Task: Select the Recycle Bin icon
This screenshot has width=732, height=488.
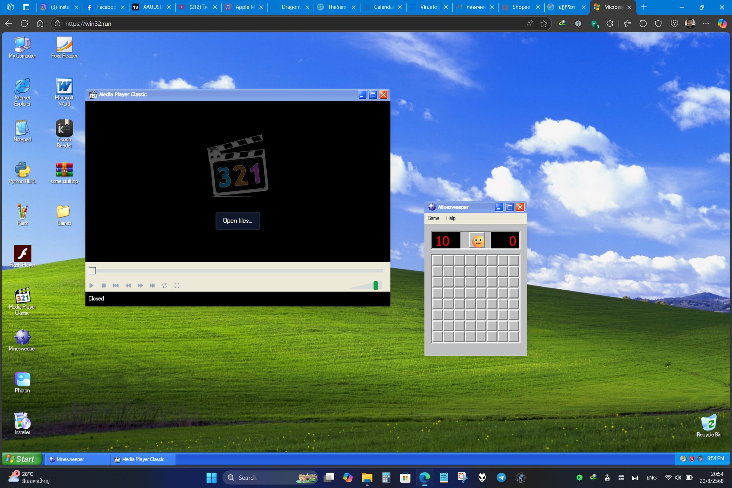Action: 709,426
